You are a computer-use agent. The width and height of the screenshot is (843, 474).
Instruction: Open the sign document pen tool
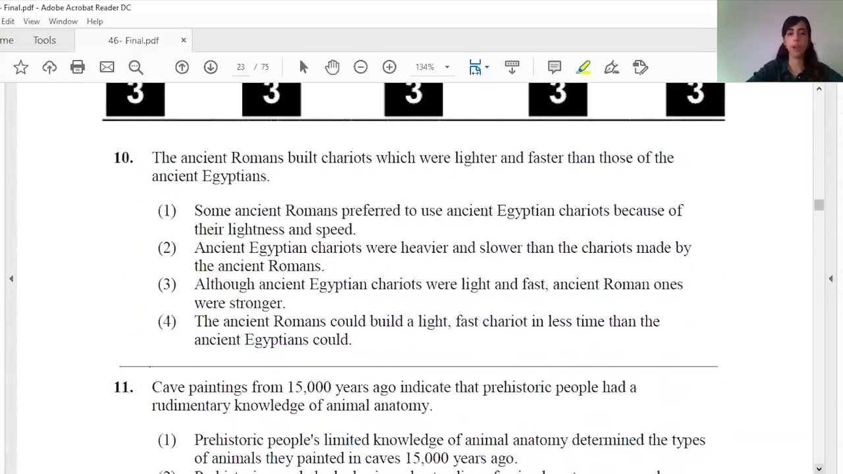(x=611, y=67)
